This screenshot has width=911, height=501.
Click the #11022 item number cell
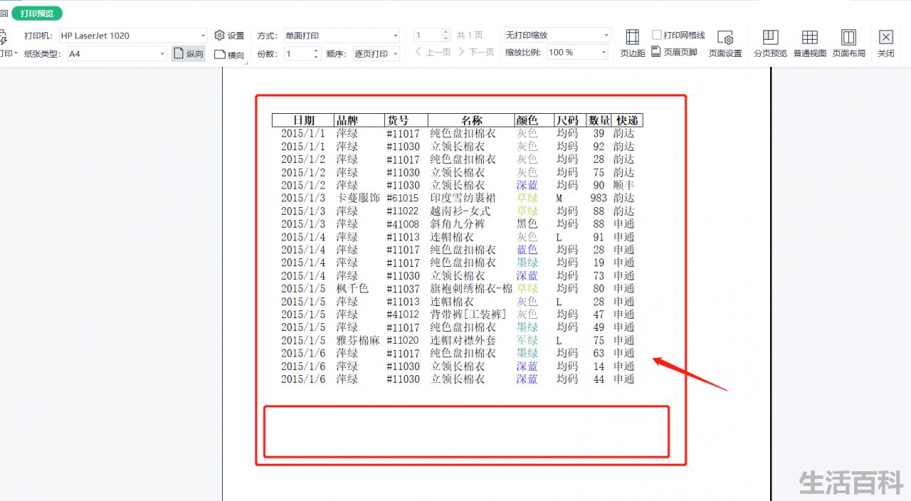(403, 211)
